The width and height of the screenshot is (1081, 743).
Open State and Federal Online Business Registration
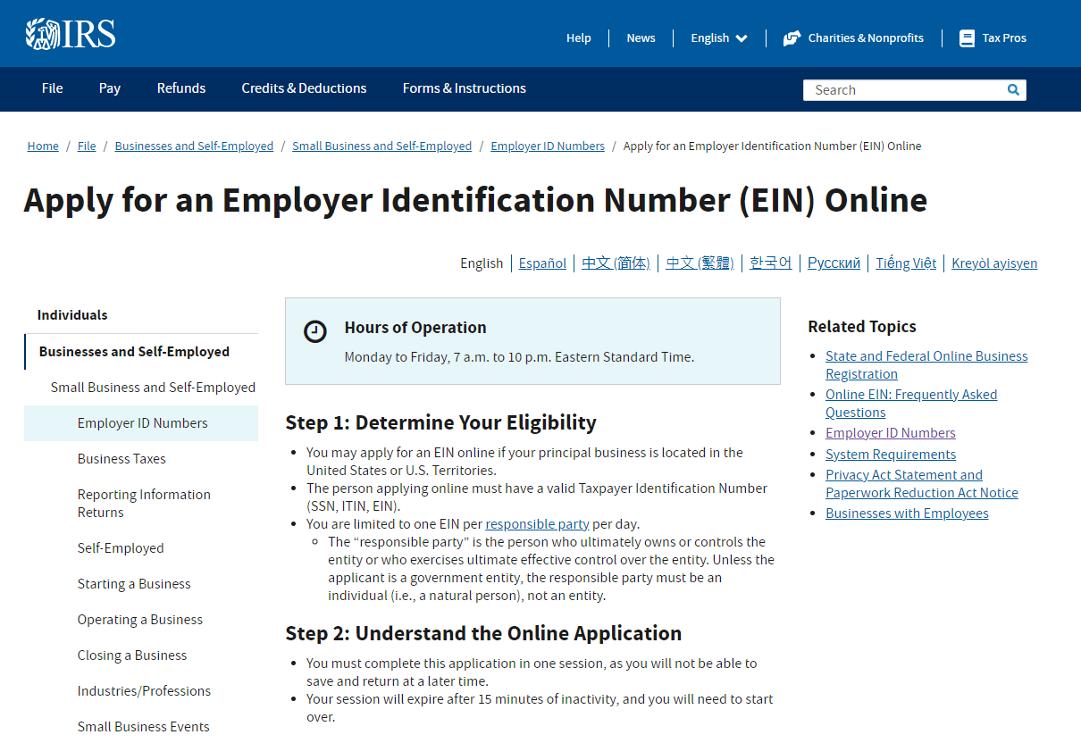[926, 365]
